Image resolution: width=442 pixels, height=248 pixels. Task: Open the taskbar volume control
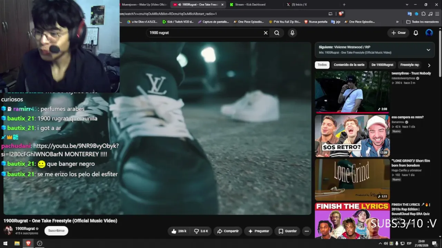point(386,244)
